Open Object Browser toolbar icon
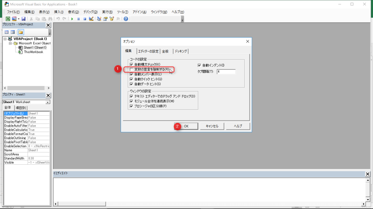This screenshot has width=373, height=209. click(111, 19)
